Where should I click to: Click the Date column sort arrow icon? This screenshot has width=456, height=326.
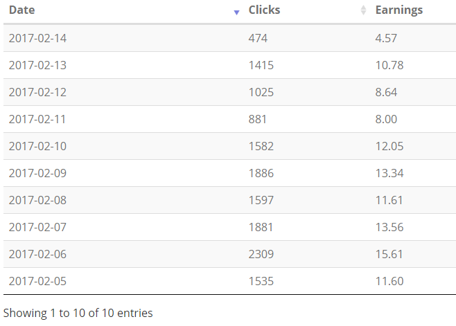pyautogui.click(x=236, y=12)
